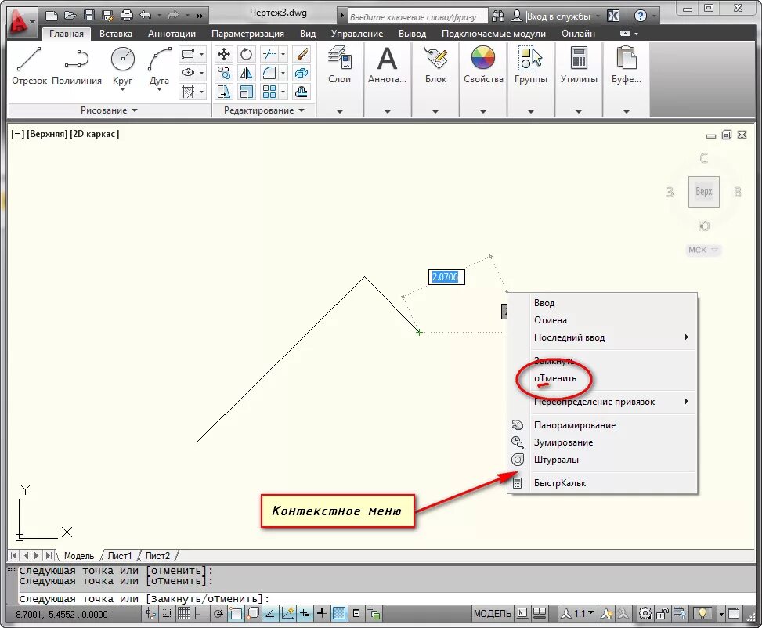Choose БыстрКальк in the context menu
762x628 pixels.
602,483
